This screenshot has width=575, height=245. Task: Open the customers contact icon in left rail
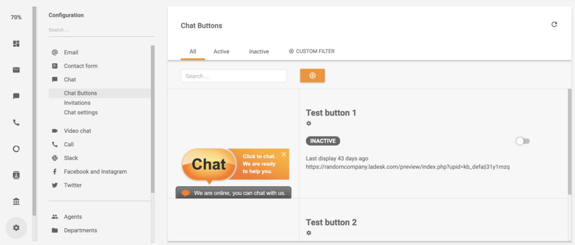(16, 175)
